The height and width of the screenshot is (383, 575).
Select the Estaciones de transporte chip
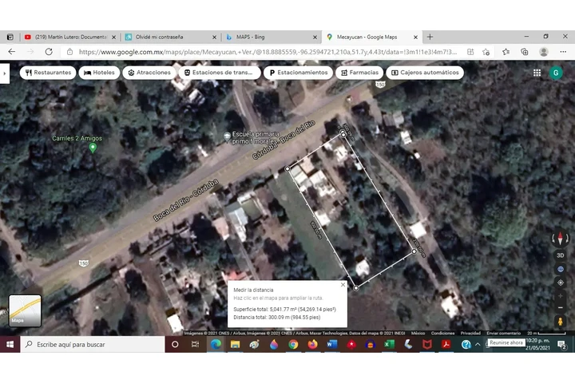pos(220,73)
